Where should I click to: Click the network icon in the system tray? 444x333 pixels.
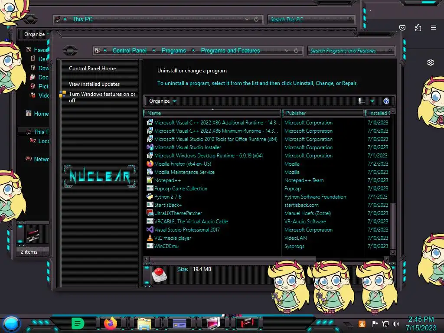pos(385,323)
